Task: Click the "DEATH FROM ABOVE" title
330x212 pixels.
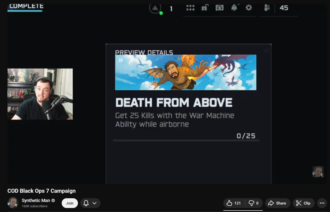Action: pos(174,102)
